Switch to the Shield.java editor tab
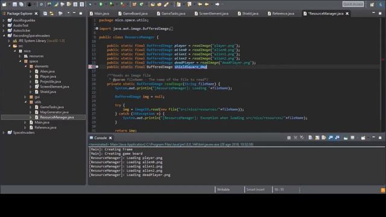This screenshot has width=386, height=217. (248, 13)
